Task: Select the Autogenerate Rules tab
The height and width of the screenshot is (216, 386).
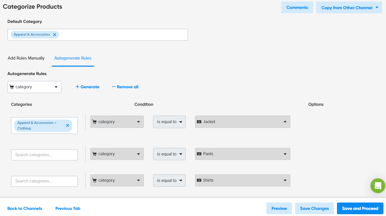Action: tap(73, 58)
